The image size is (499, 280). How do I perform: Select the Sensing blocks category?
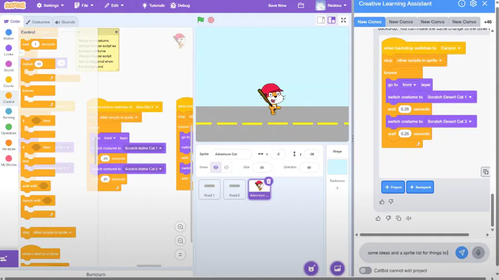[x=8, y=113]
